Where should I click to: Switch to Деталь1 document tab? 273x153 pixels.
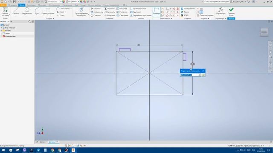coord(43,142)
